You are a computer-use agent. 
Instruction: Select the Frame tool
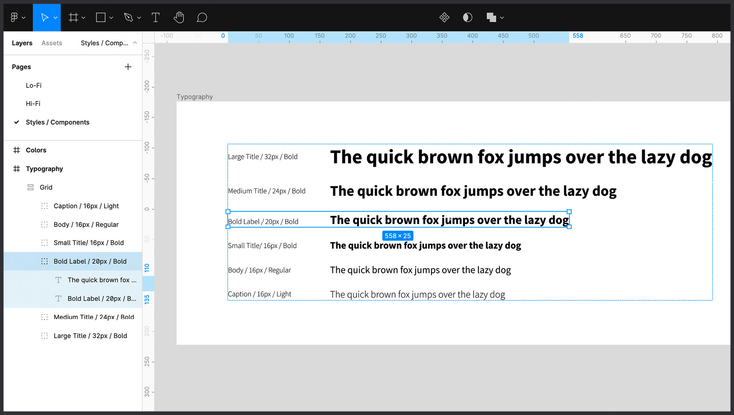pyautogui.click(x=73, y=17)
